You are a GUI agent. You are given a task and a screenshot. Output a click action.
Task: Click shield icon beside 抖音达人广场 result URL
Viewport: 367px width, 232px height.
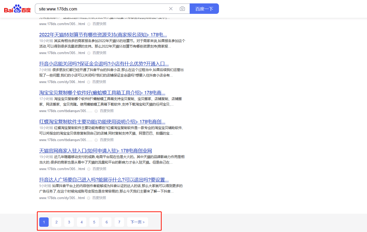88,198
